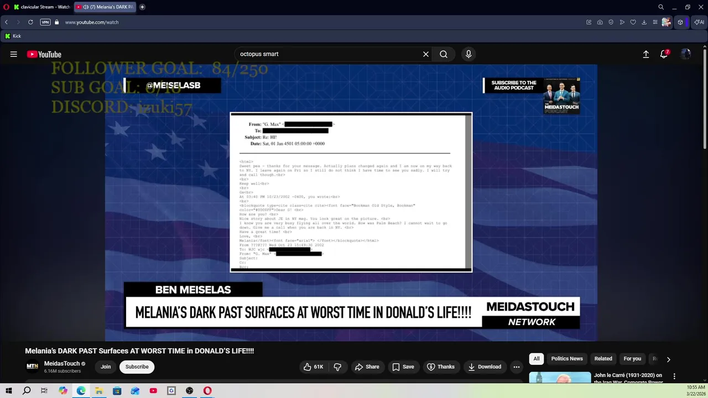Focus the address bar URL
Screen dimensions: 708x398
click(92, 22)
